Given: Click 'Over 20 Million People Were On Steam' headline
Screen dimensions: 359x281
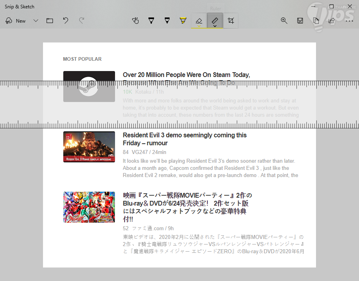Looking at the screenshot, I should point(186,79).
